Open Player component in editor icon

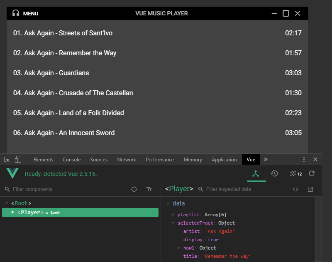[x=310, y=189]
